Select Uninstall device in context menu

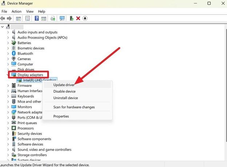click(77, 98)
